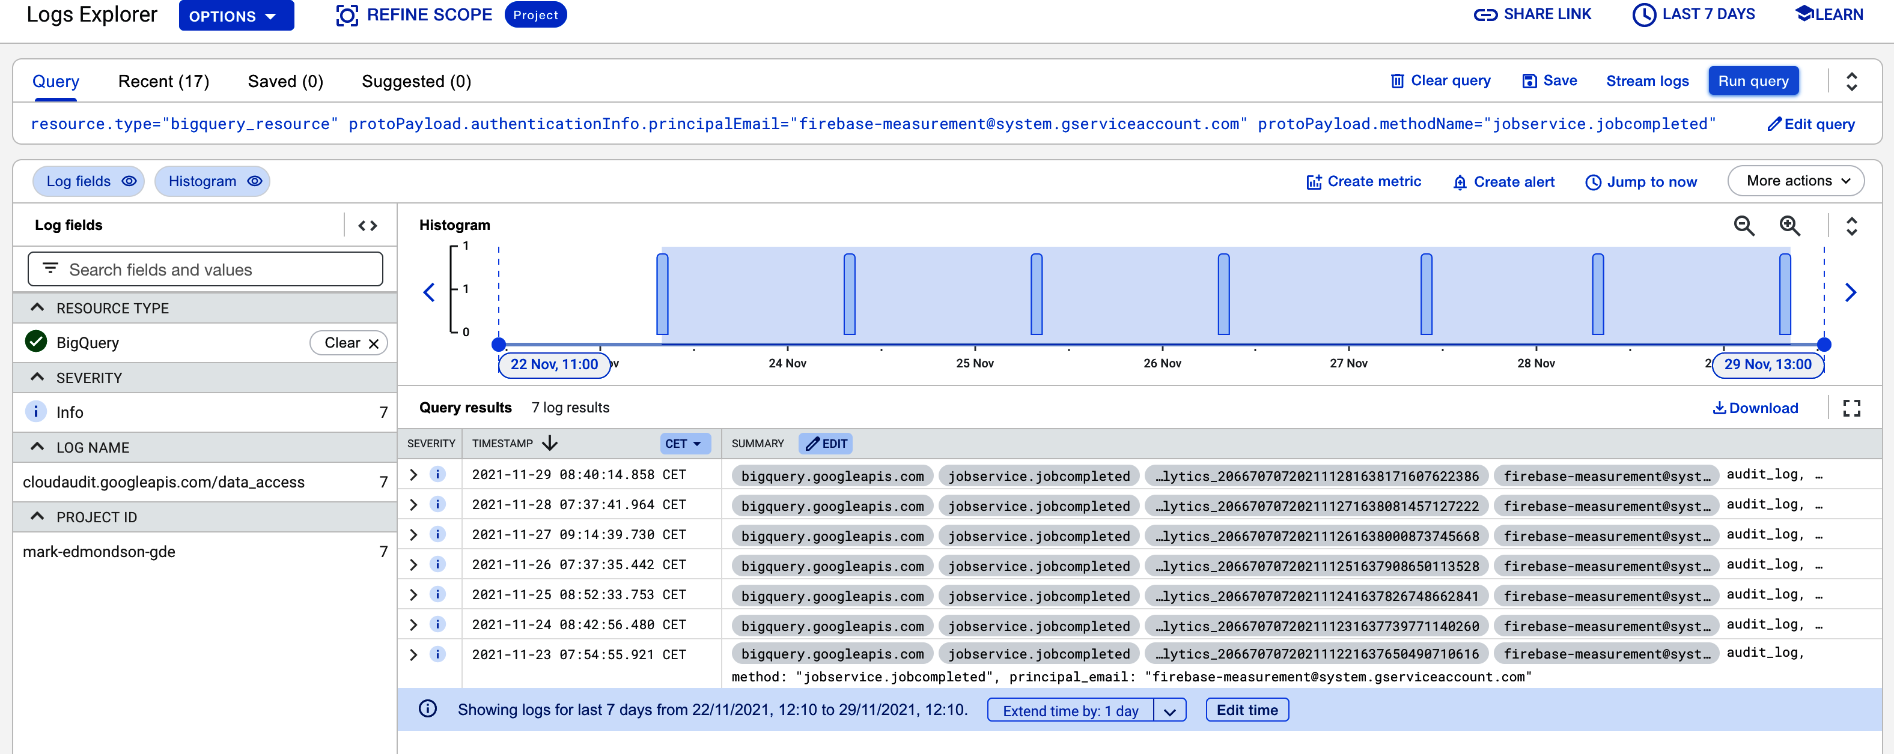The width and height of the screenshot is (1894, 754).
Task: Open the More actions dropdown
Action: (x=1795, y=181)
